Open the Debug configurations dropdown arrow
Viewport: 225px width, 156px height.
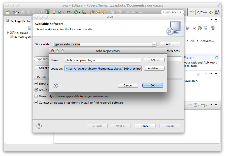tap(72, 12)
